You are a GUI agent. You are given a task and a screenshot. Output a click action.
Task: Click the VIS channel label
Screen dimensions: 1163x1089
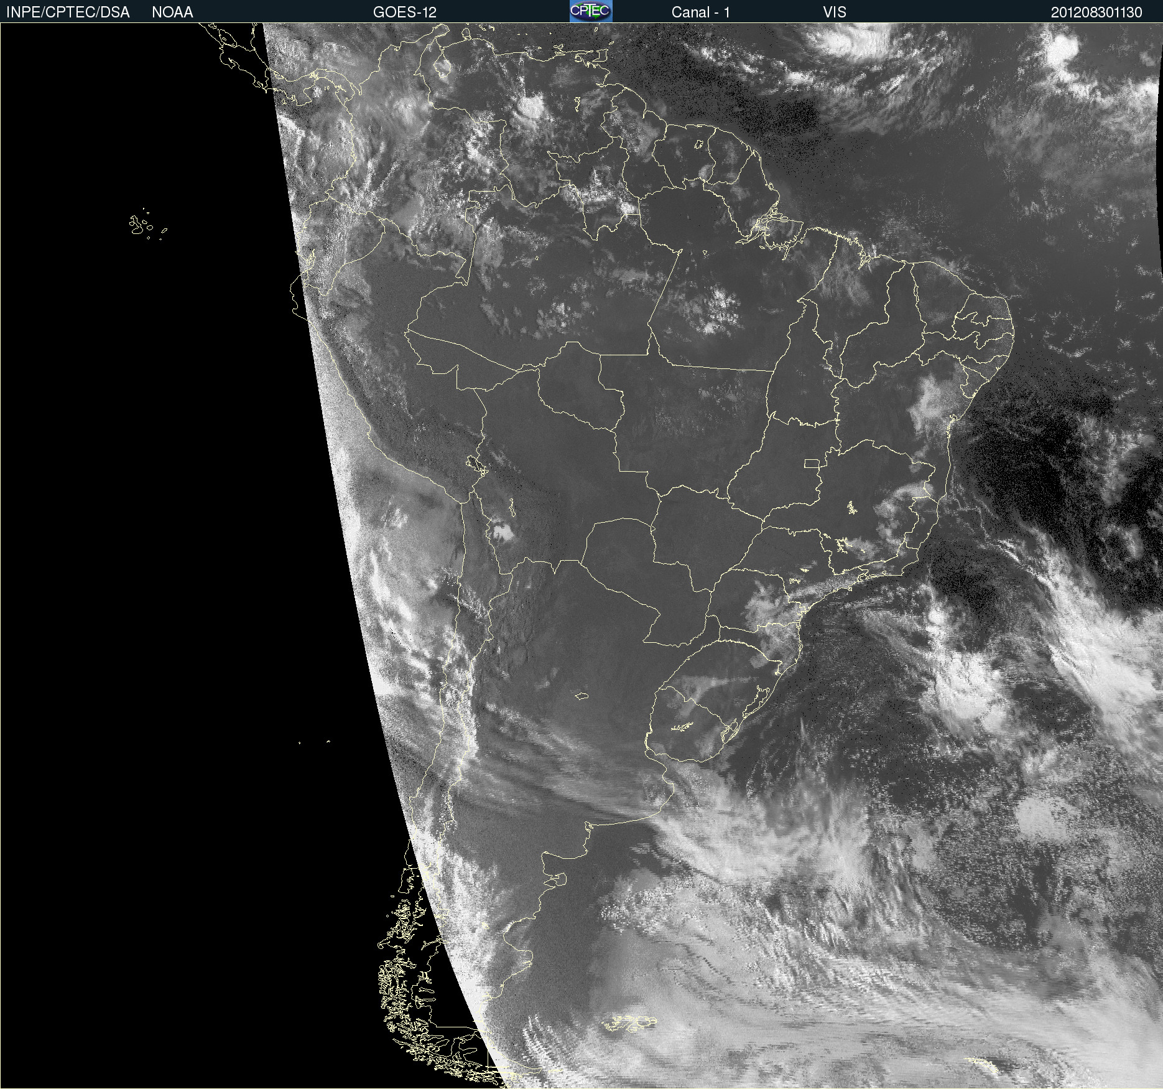click(x=835, y=12)
